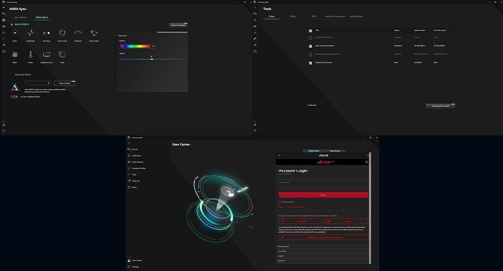Screen dimensions: 503x271
Task: Open the Advanced effects dropdown
Action: 38,83
